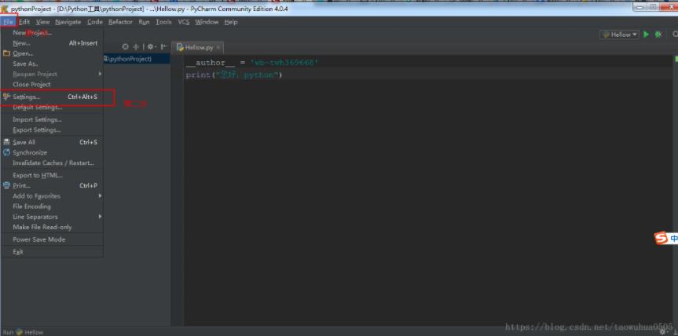Viewport: 678px width, 336px height.
Task: Open the Refactor menu
Action: pos(120,22)
